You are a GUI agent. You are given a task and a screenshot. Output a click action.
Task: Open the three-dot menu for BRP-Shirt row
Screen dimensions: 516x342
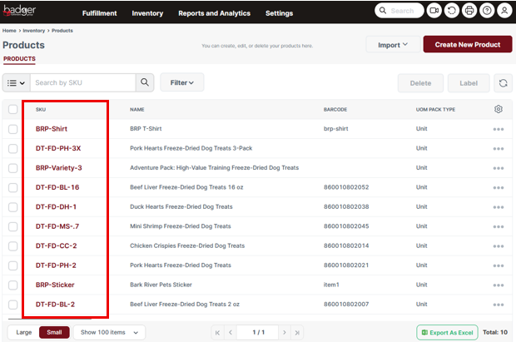tap(498, 129)
